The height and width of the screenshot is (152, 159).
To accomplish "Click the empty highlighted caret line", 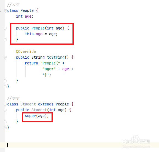I will point(82,145).
